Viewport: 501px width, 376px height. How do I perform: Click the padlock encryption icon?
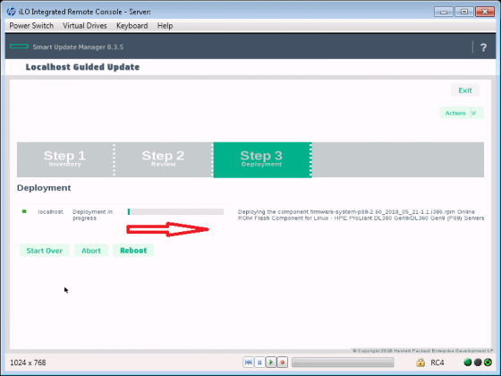(x=420, y=363)
